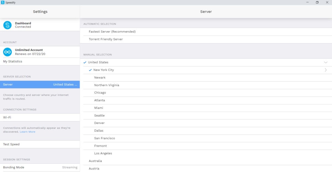
Task: Open Unlimited Account details
Action: click(x=40, y=52)
